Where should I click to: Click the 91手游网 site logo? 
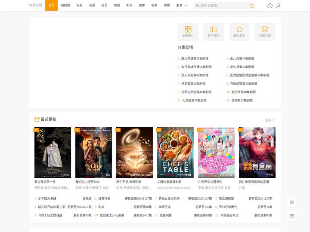point(35,5)
